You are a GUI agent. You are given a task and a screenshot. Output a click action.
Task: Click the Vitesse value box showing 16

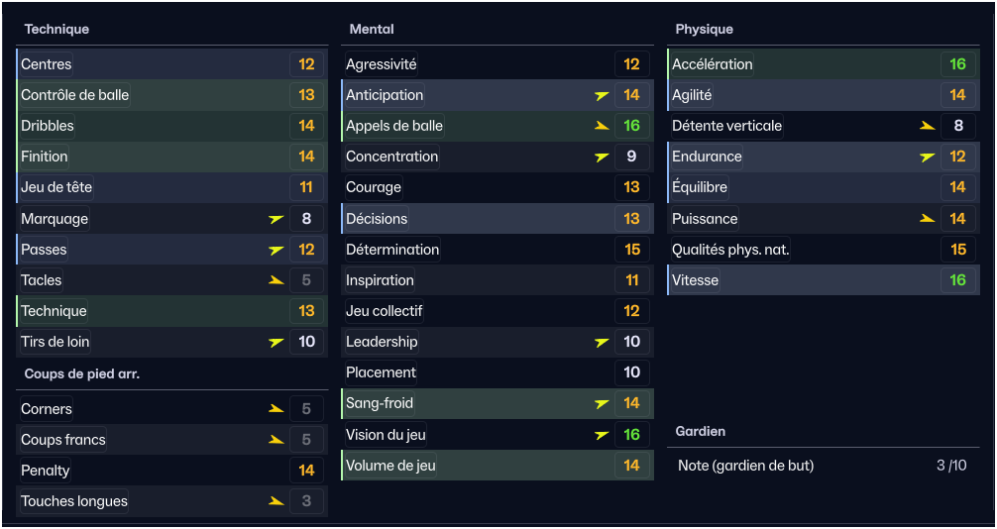[957, 280]
